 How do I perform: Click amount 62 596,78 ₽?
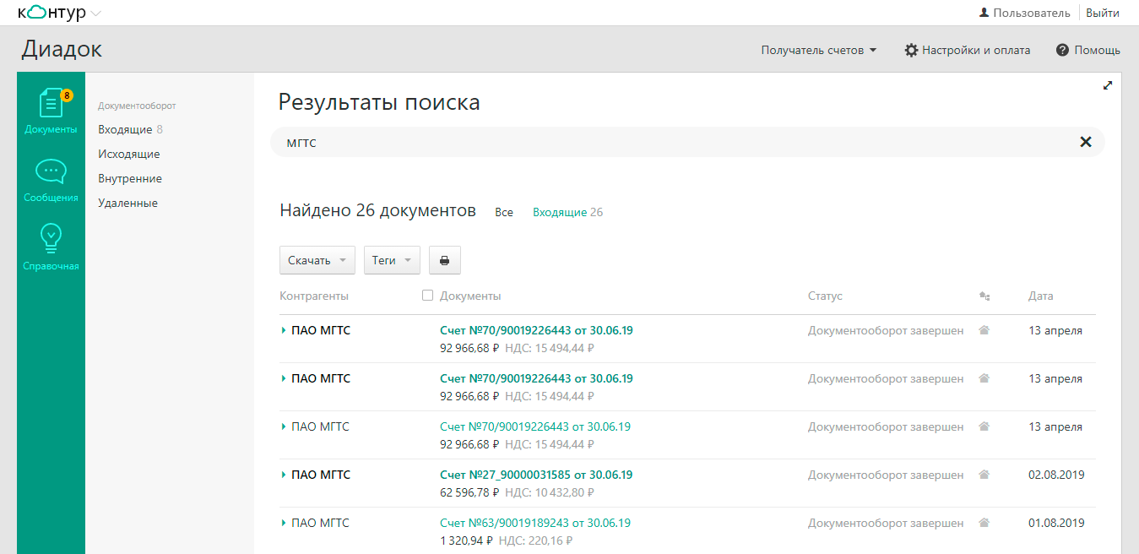pyautogui.click(x=469, y=492)
